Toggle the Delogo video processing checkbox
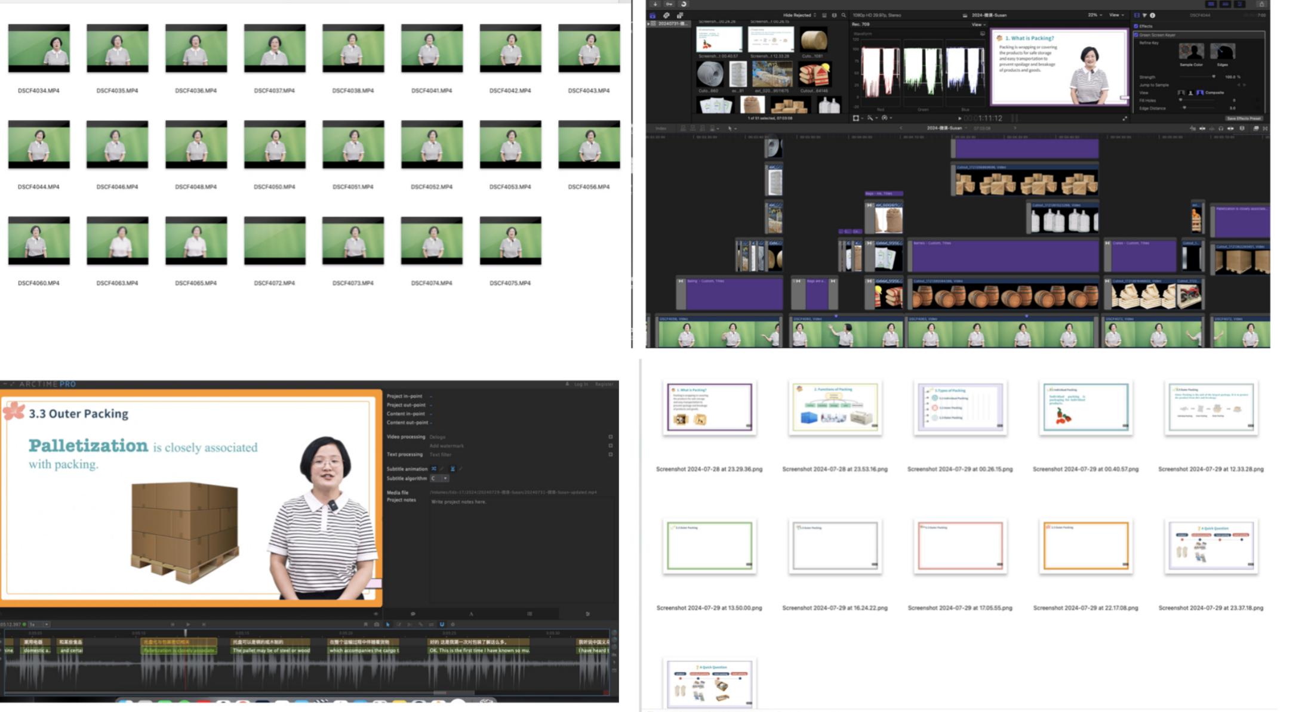The width and height of the screenshot is (1305, 712). coord(610,437)
